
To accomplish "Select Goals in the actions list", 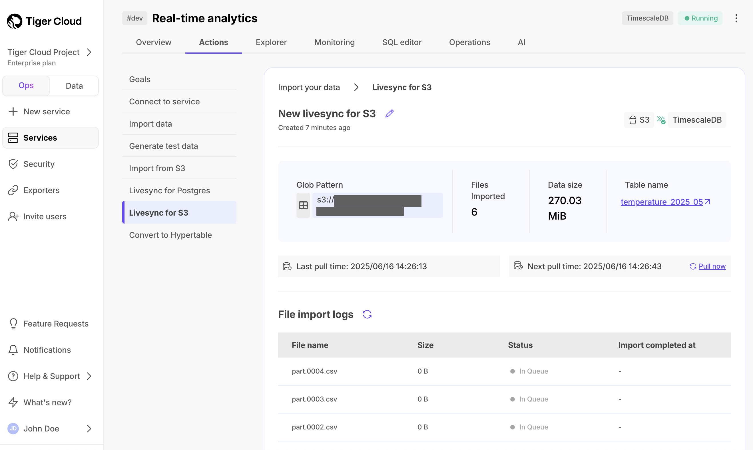I will (179, 79).
